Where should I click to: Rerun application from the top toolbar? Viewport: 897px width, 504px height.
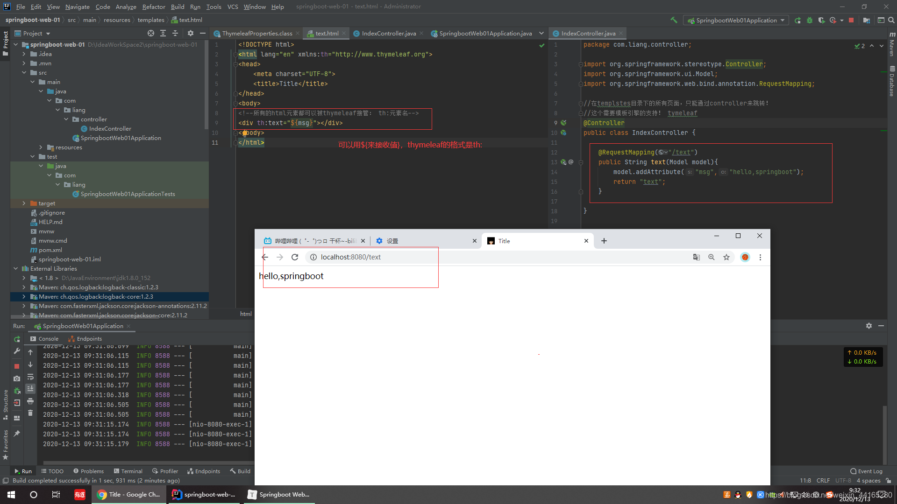(797, 20)
